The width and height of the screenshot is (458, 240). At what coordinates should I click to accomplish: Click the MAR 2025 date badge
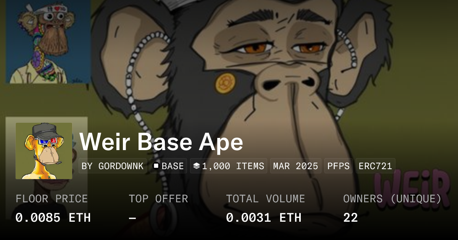tap(296, 166)
